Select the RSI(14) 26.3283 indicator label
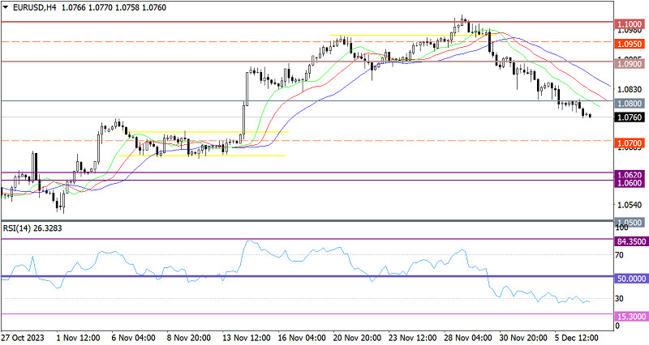This screenshot has height=345, width=649. pos(32,228)
